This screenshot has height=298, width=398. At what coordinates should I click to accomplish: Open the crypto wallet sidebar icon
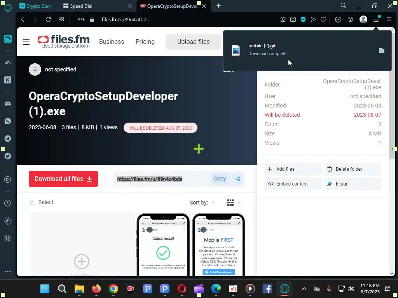pyautogui.click(x=8, y=39)
